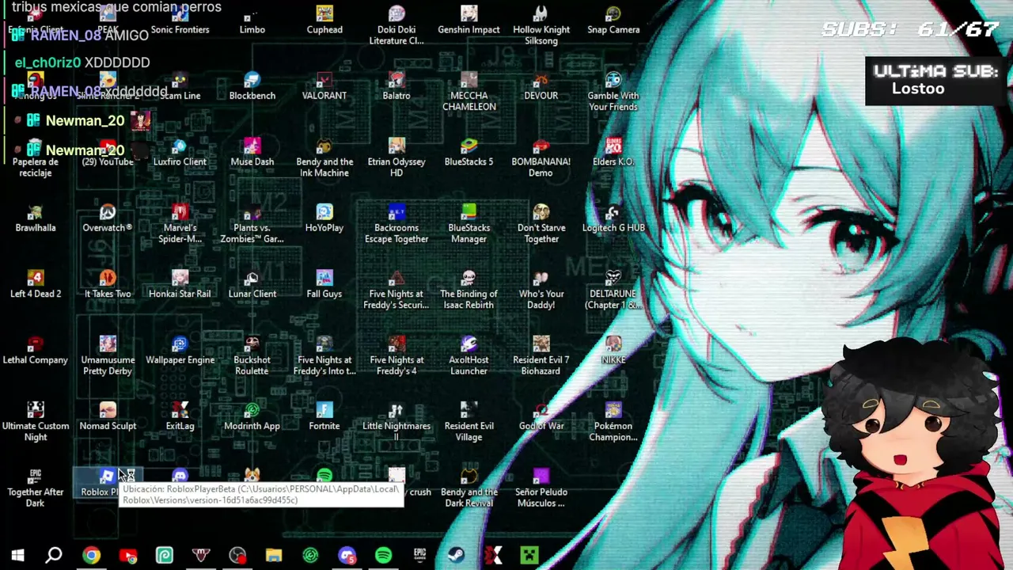
Task: Open Steam from the taskbar
Action: pyautogui.click(x=456, y=555)
